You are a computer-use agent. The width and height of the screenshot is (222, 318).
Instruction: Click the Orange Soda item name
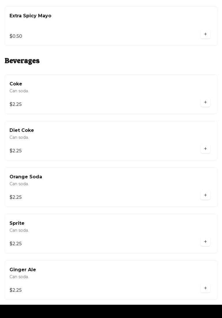coord(26,177)
